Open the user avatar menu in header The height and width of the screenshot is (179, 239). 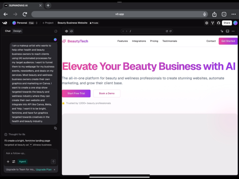[235, 23]
